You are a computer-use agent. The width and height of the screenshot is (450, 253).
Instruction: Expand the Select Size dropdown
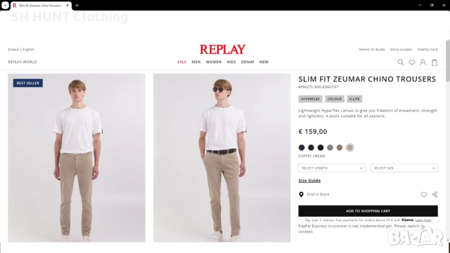(x=404, y=168)
